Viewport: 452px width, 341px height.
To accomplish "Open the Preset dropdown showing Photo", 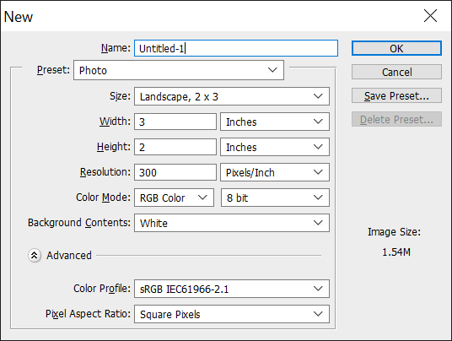I will (x=179, y=70).
